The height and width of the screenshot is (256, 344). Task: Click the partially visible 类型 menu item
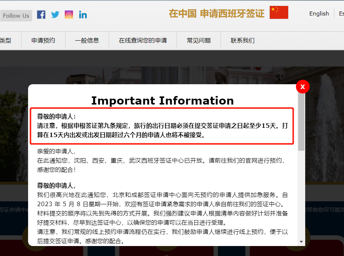pos(6,41)
